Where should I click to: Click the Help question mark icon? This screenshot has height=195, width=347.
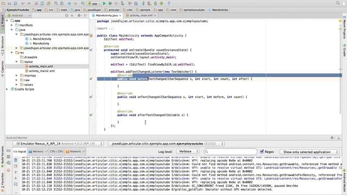coord(169,3)
